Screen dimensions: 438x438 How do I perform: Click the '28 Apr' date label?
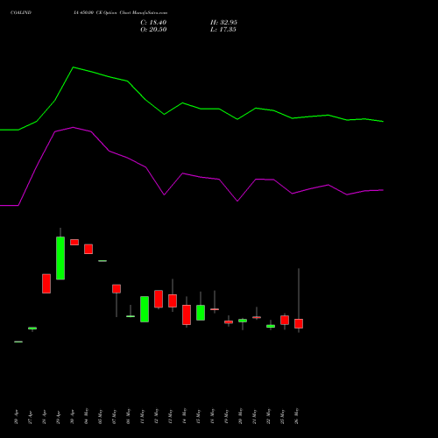click(x=44, y=418)
